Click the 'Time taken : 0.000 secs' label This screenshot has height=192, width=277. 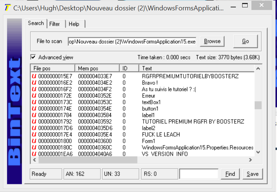pos(164,57)
